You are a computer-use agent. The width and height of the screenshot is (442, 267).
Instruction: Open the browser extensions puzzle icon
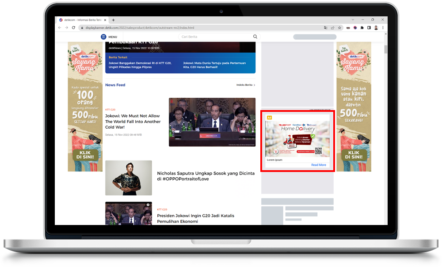(362, 27)
